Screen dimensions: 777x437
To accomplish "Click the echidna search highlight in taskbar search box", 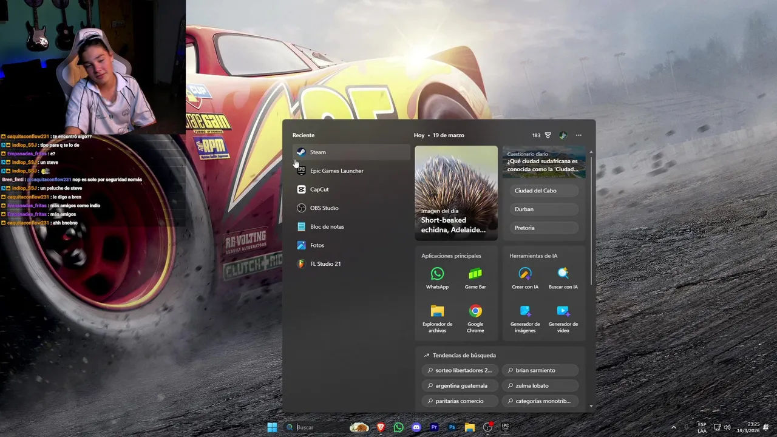I will 359,427.
